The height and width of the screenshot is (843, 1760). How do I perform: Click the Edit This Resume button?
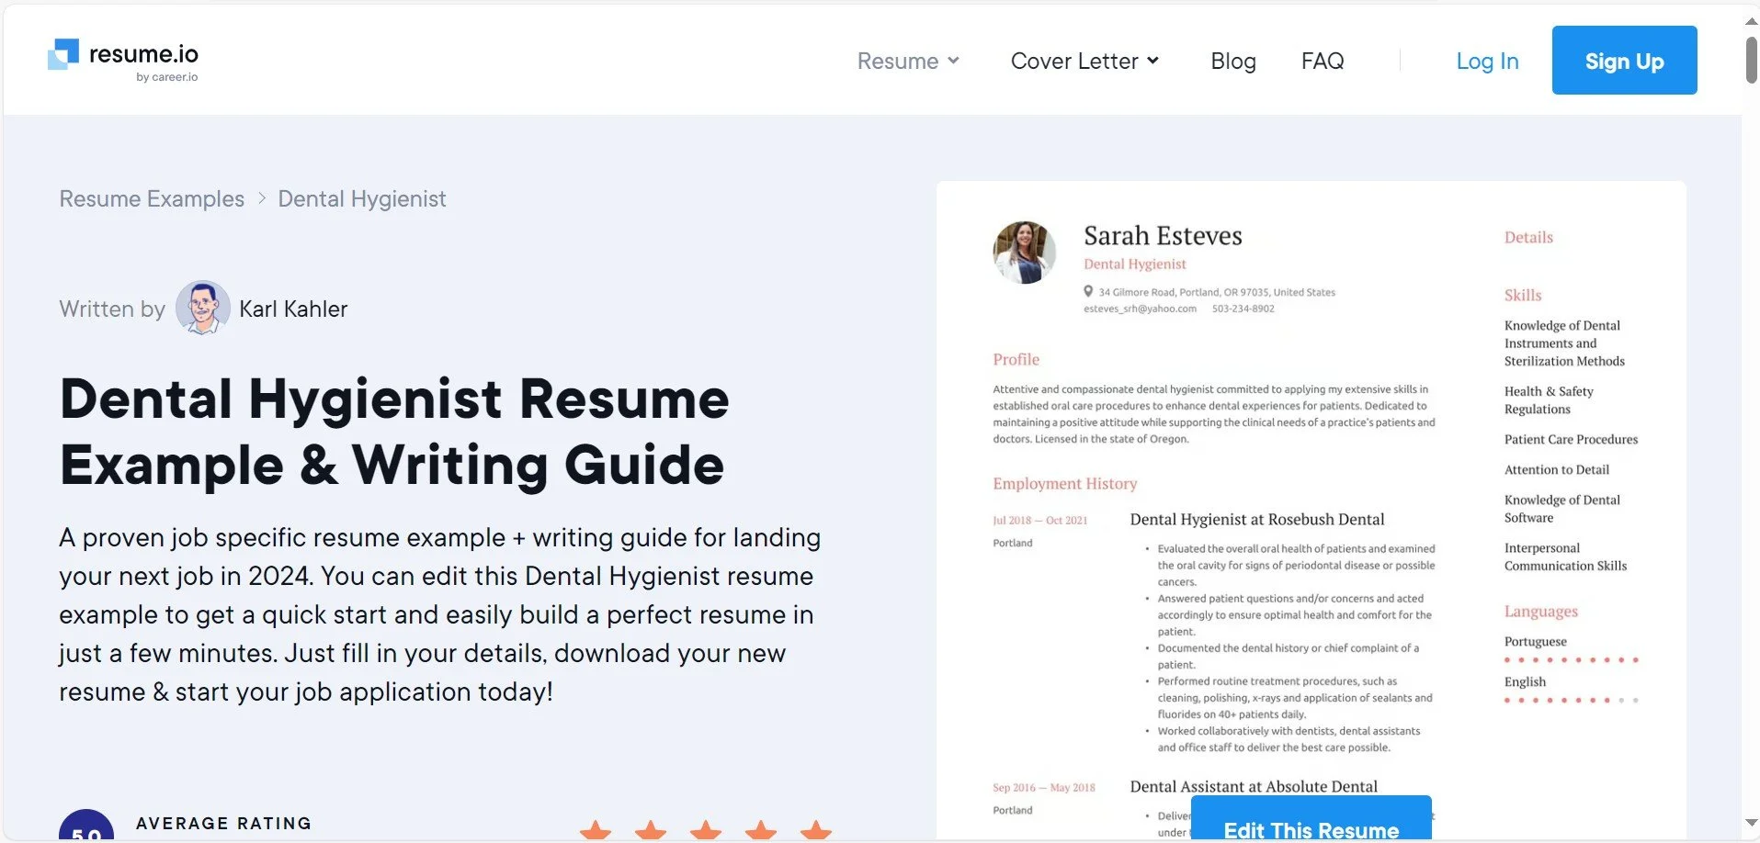click(1311, 819)
